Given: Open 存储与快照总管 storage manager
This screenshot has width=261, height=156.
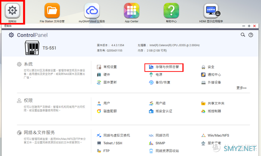Looking at the screenshot, I should [164, 67].
